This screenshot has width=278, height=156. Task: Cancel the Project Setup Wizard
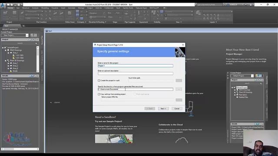(x=177, y=109)
